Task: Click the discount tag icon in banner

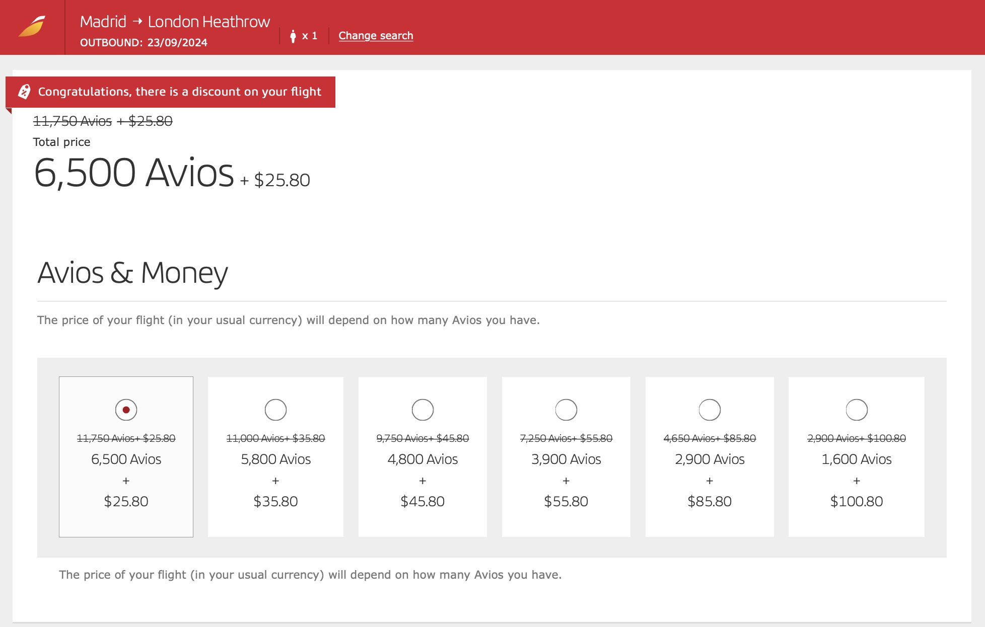Action: click(x=24, y=92)
